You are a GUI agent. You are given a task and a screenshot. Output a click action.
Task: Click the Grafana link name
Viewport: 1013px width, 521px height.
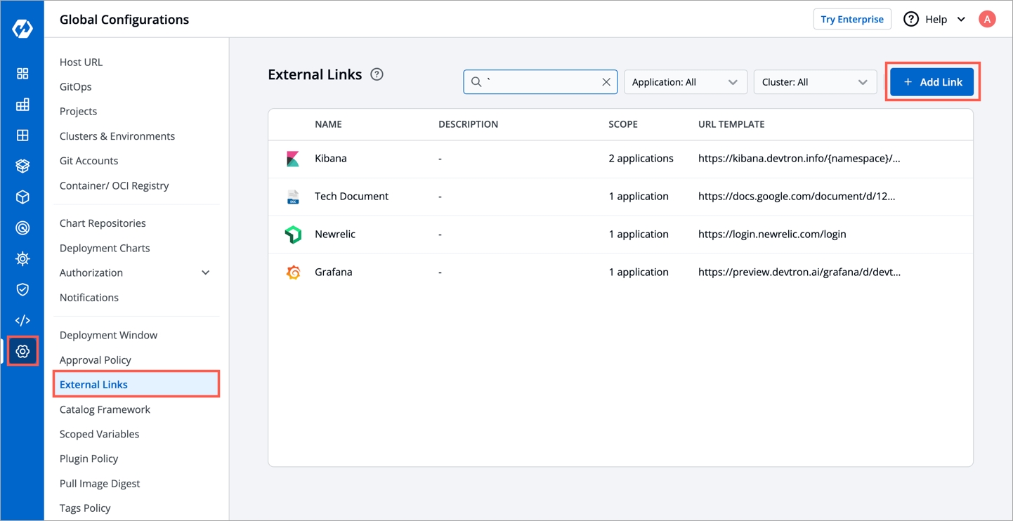click(334, 272)
